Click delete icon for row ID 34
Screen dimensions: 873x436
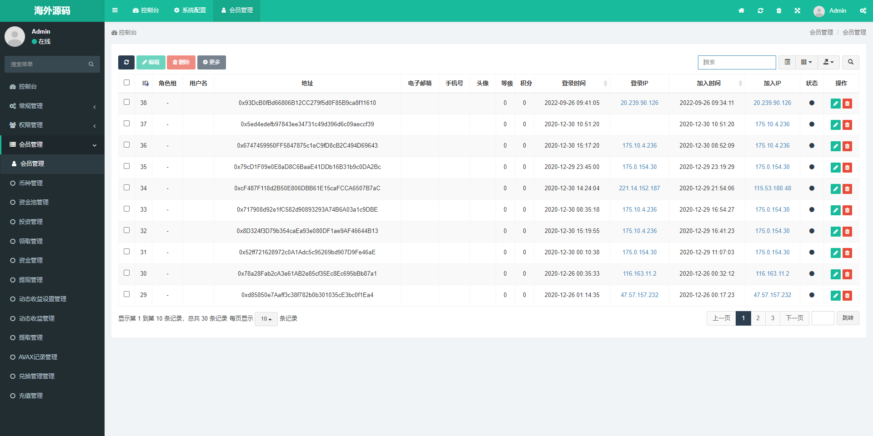tap(847, 189)
